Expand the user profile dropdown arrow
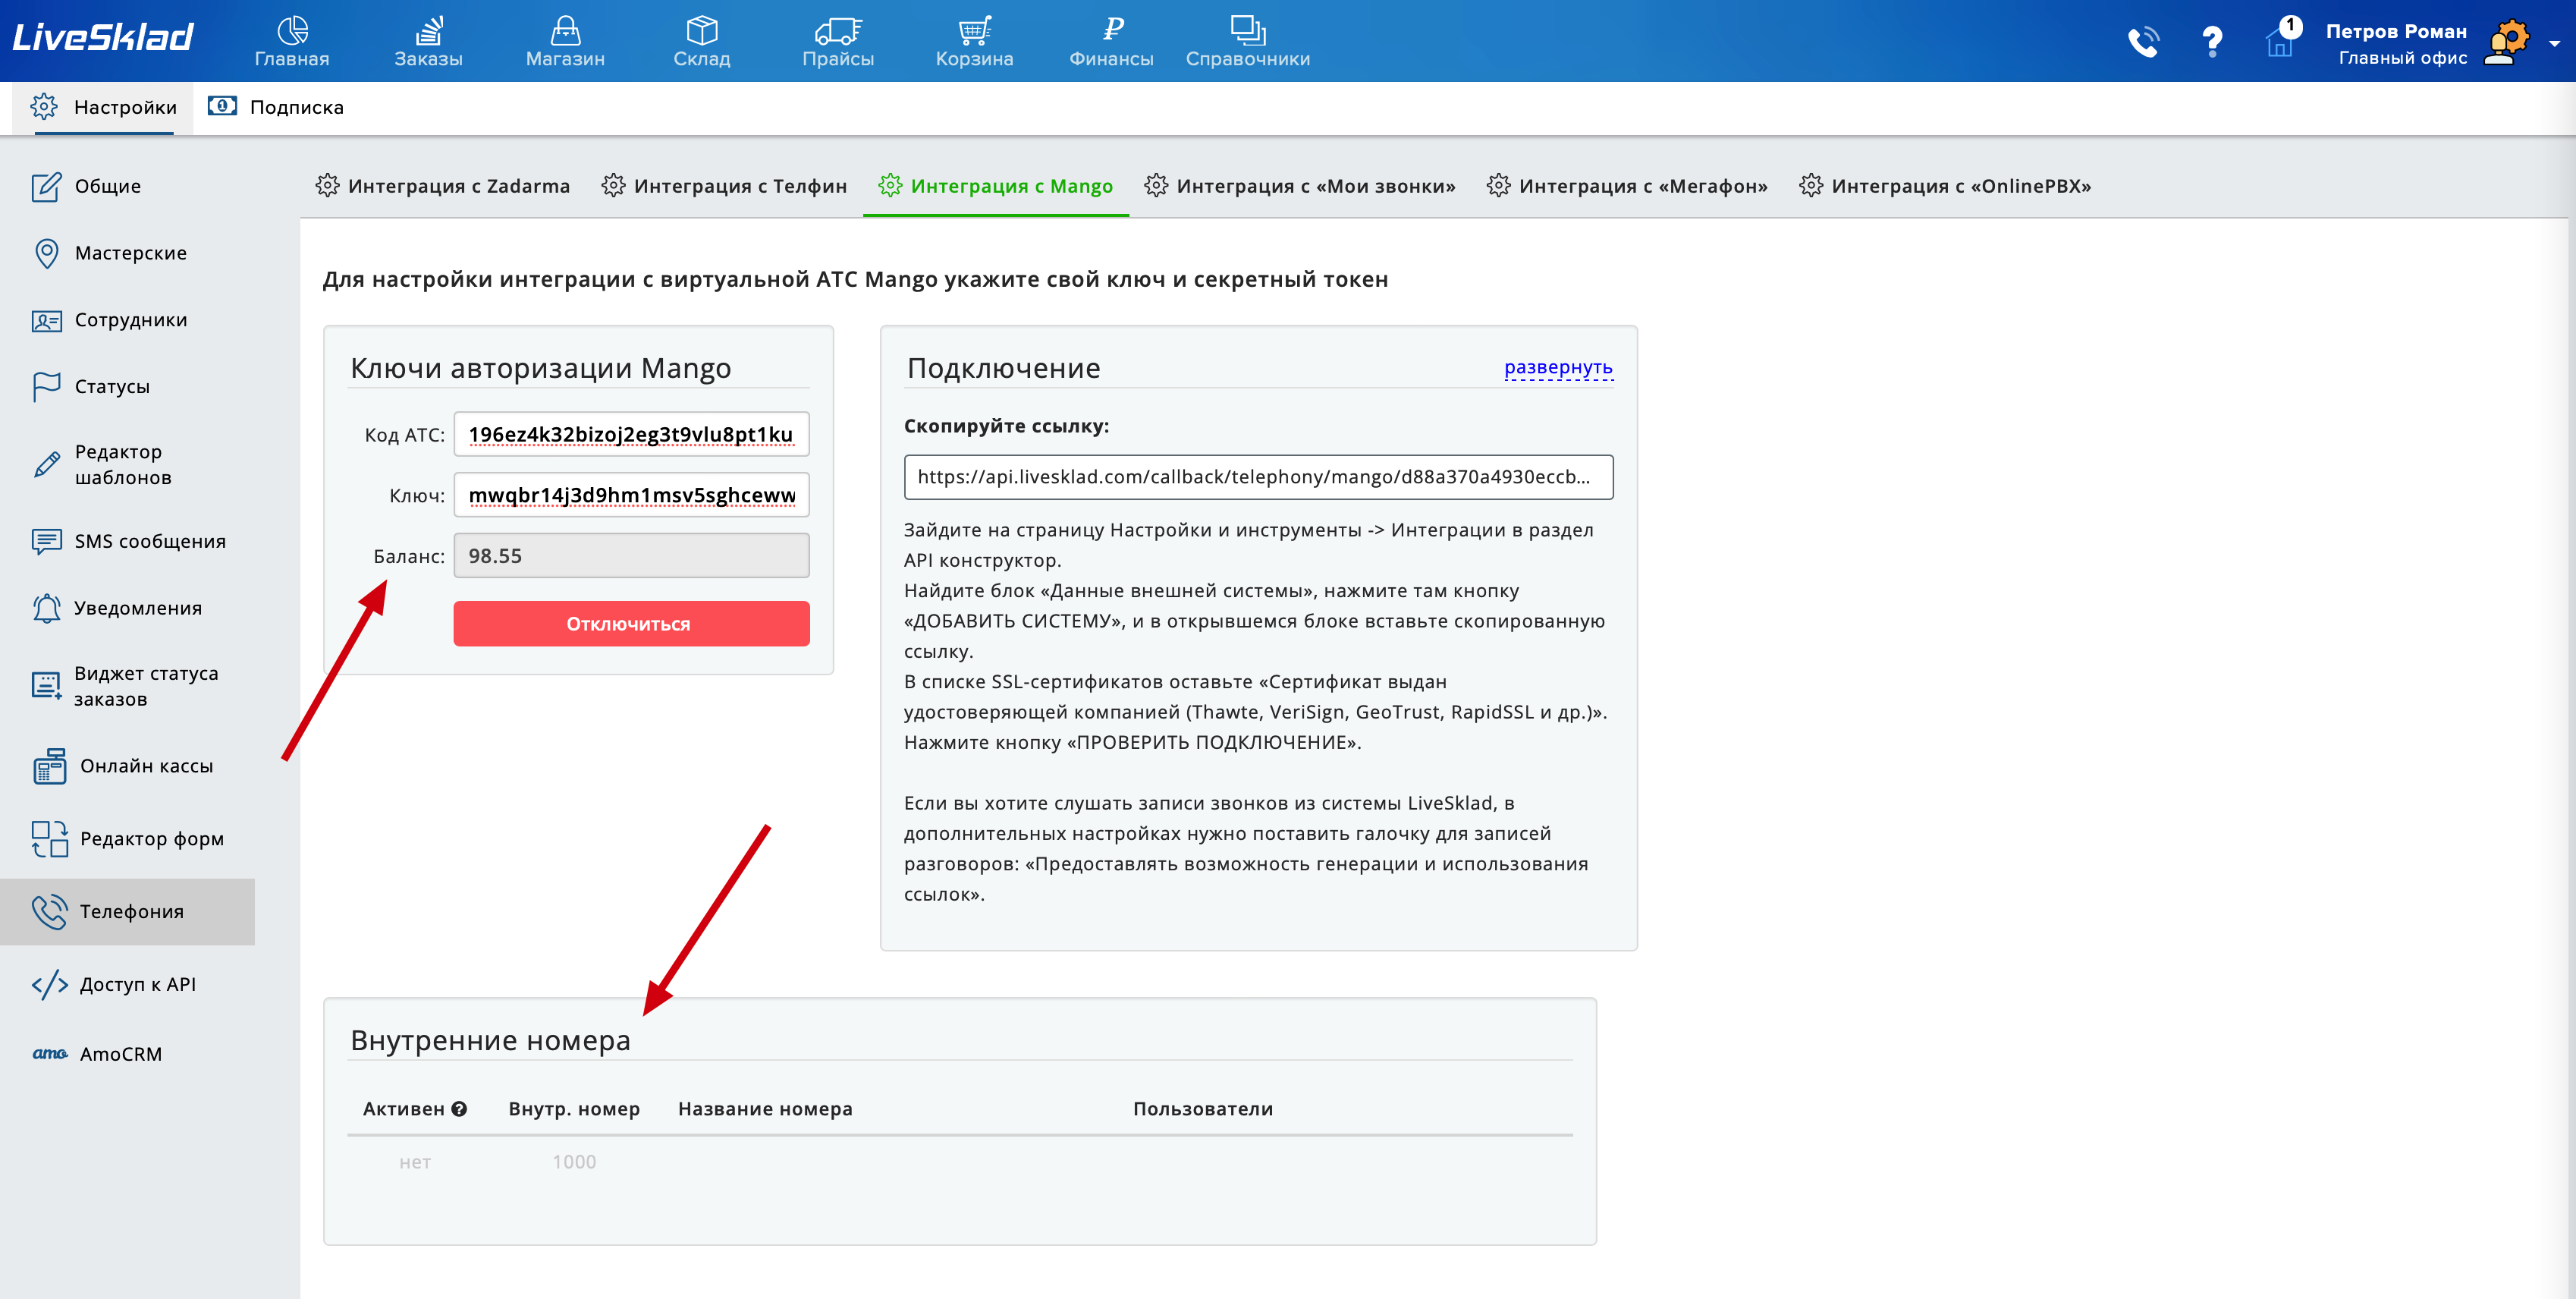This screenshot has height=1299, width=2576. pyautogui.click(x=2555, y=43)
